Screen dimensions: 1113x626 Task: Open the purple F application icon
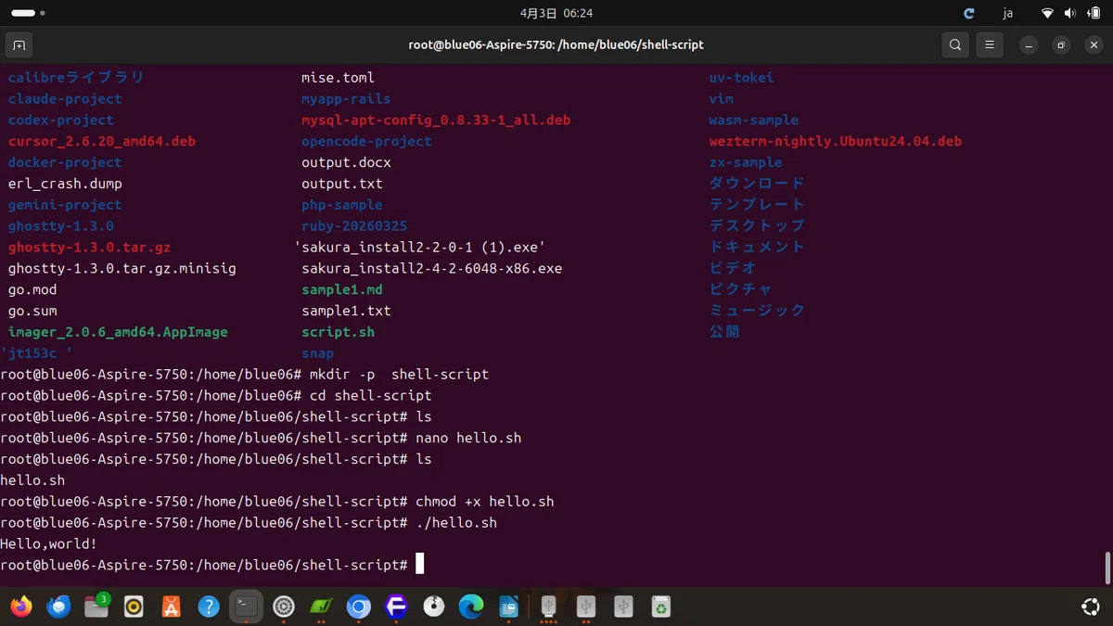396,607
